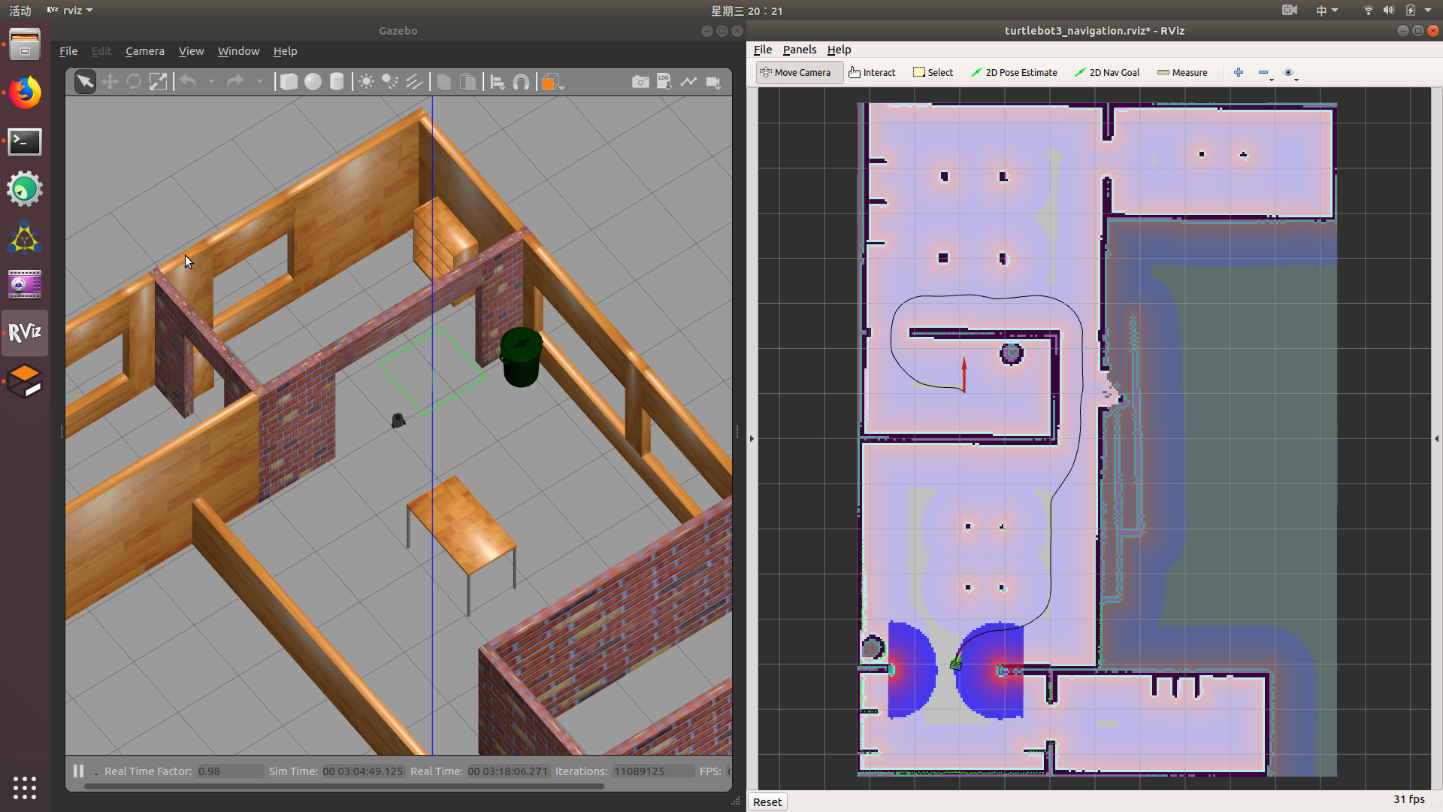
Task: Add a point light source
Action: pyautogui.click(x=366, y=82)
